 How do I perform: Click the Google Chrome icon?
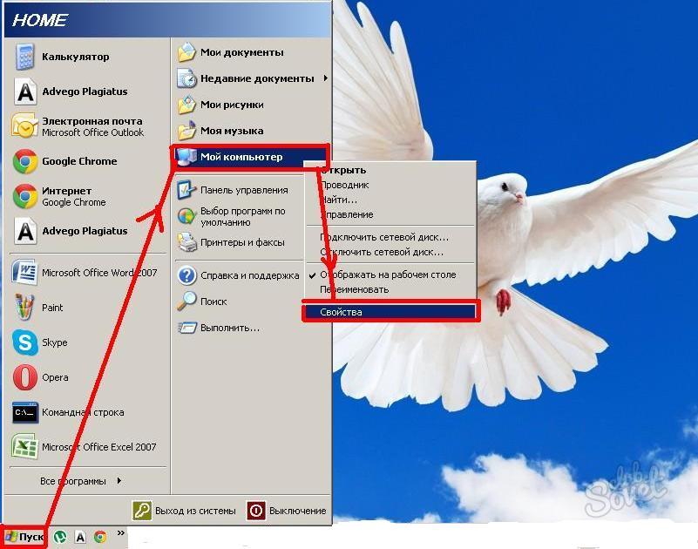tap(24, 161)
